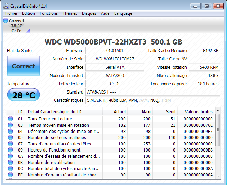Select Nombre d'essais de relancement row text

click(64, 156)
